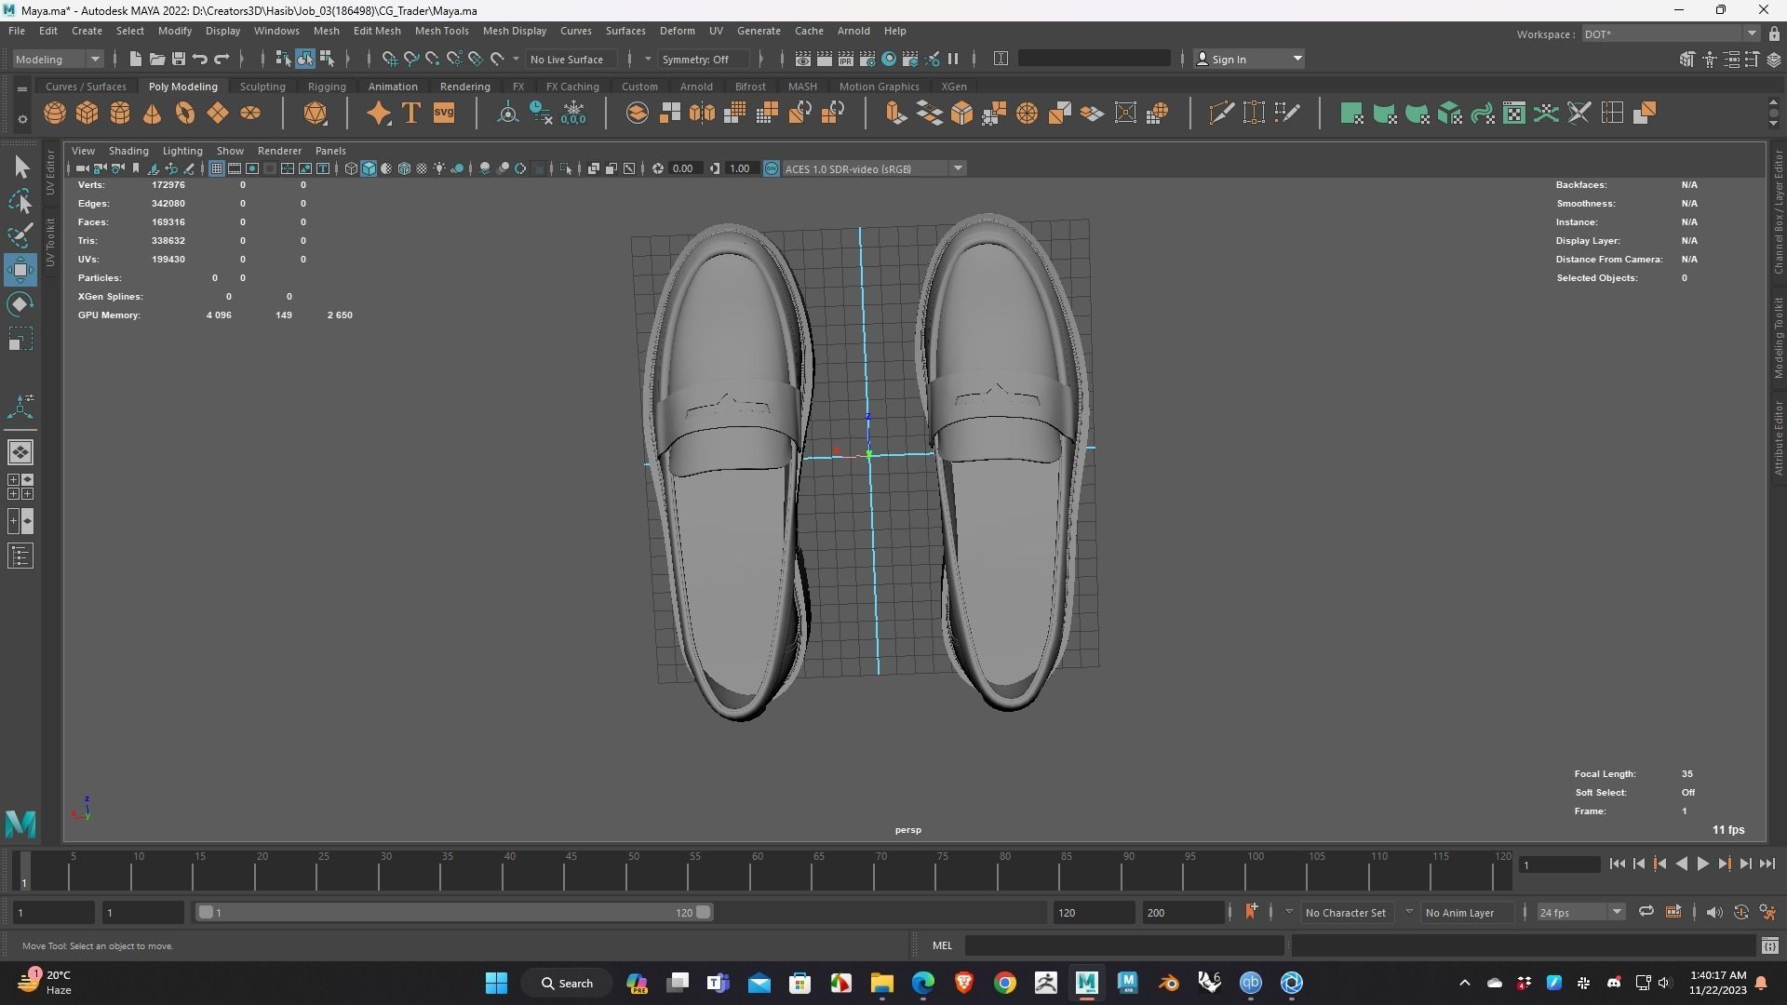Switch to single pane layout icon

coord(20,452)
